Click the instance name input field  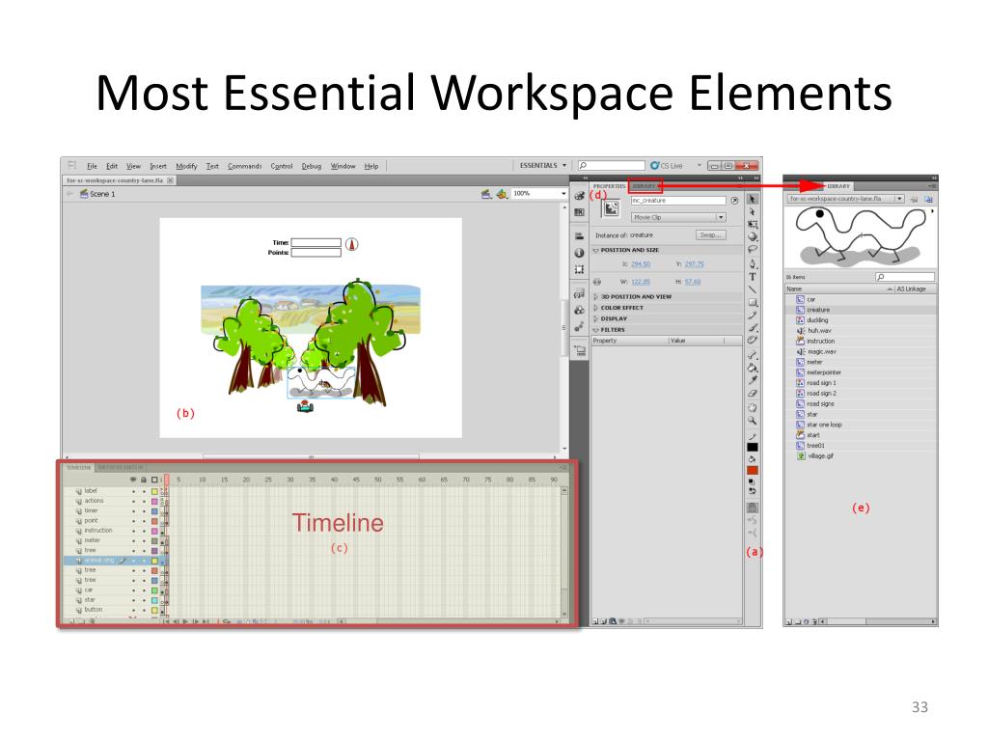[678, 201]
